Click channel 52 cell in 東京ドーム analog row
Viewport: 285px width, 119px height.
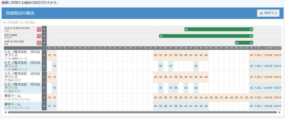click(246, 98)
